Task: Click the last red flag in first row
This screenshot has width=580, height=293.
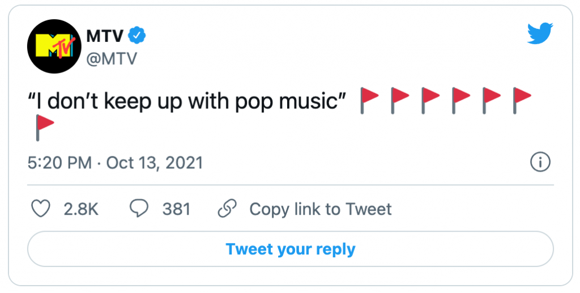Action: (522, 100)
